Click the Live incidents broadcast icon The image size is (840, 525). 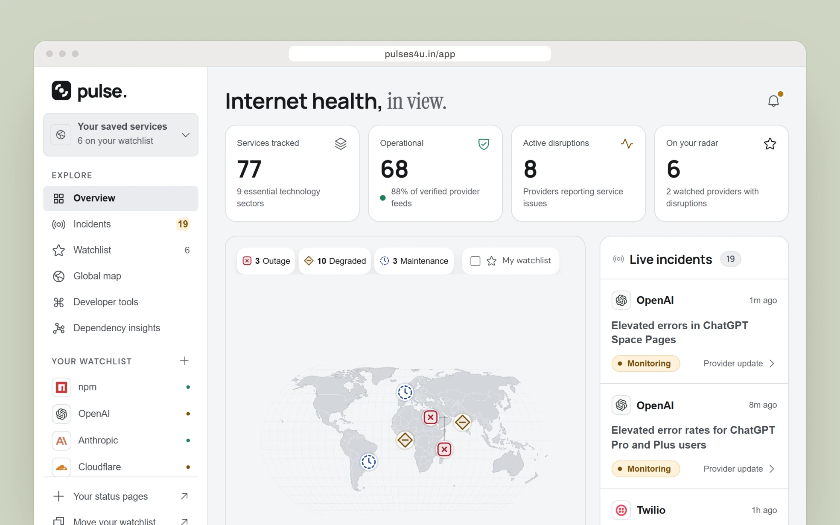[x=618, y=259]
